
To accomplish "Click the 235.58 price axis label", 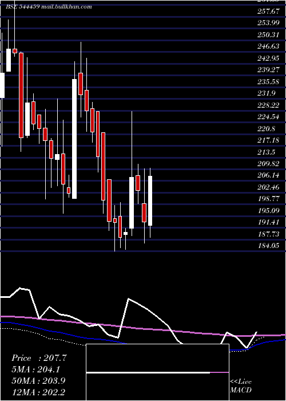I will (x=268, y=81).
